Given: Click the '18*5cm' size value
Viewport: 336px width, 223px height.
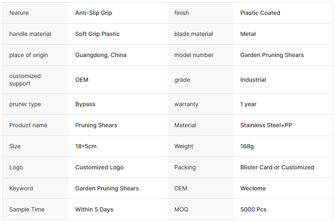Looking at the screenshot, I should pyautogui.click(x=86, y=146).
